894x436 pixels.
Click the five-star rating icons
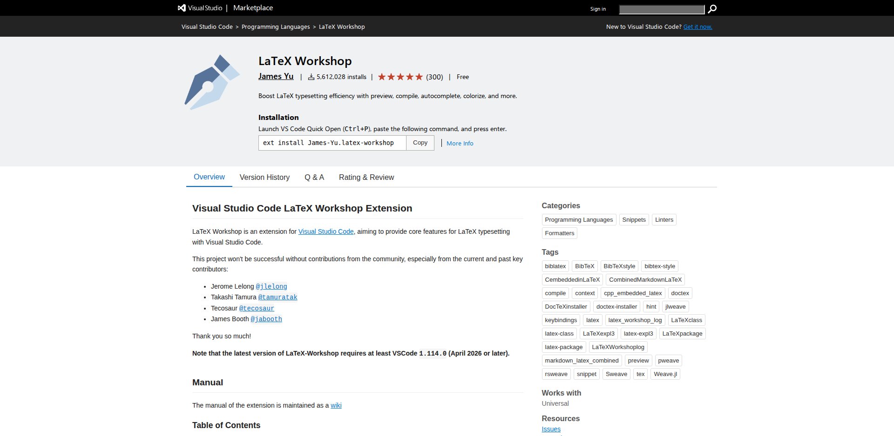[400, 77]
